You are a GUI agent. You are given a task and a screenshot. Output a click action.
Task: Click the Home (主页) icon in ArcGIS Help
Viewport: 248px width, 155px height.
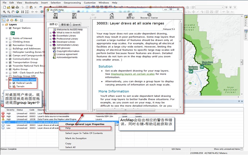coord(111,15)
